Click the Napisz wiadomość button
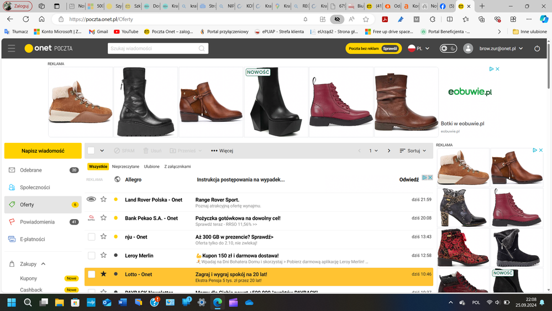 pos(43,151)
